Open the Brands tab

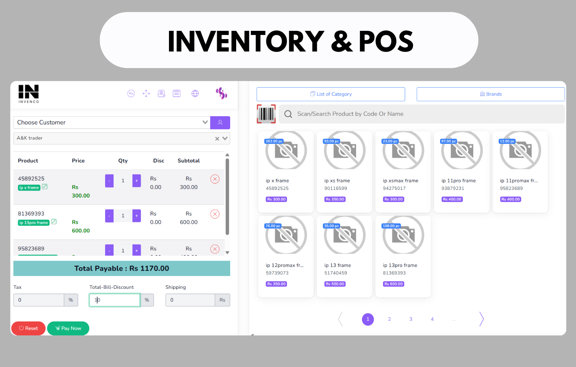pos(490,94)
